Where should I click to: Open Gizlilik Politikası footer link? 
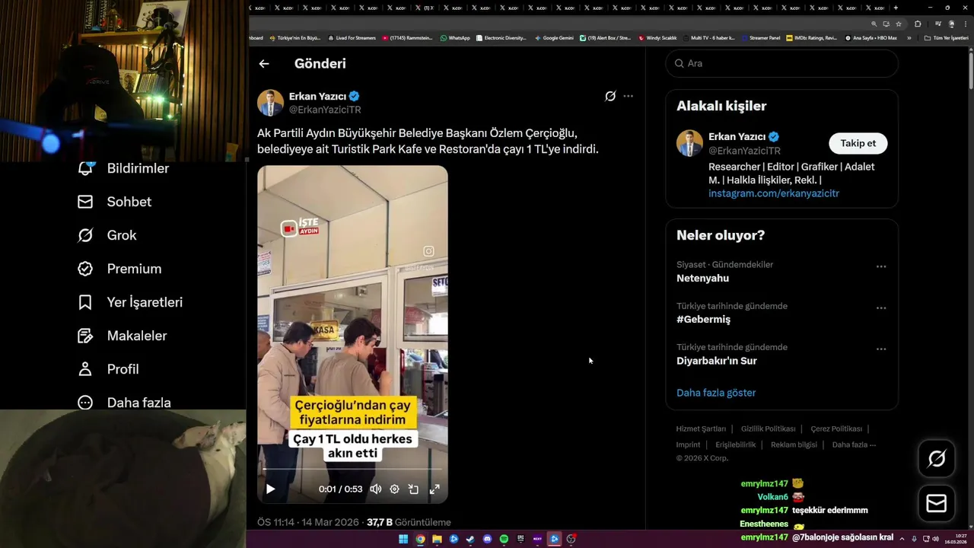pos(769,429)
